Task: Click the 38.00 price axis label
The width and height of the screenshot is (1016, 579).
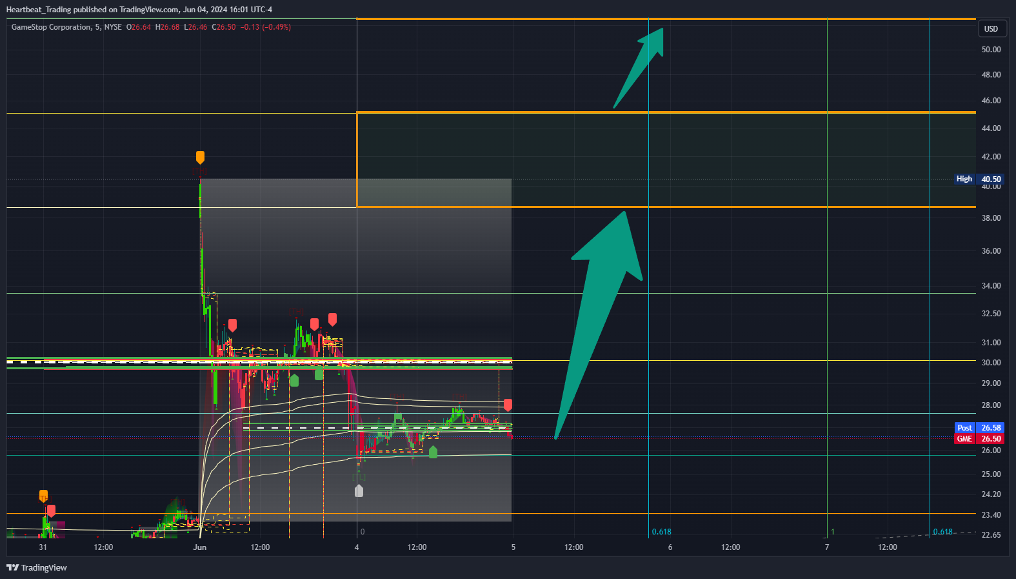Action: tap(991, 218)
